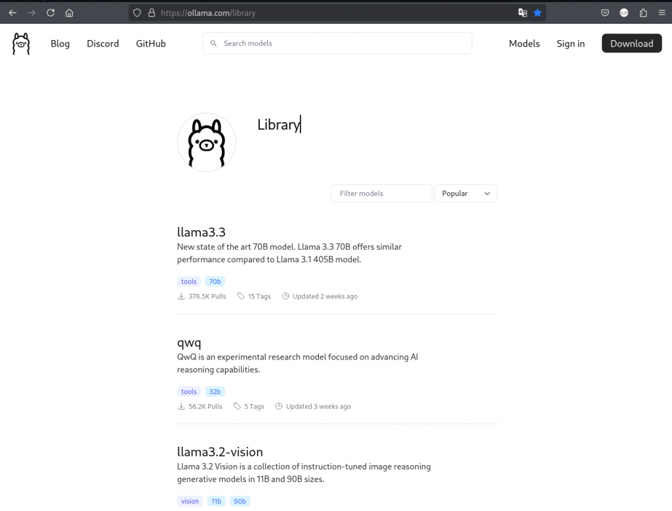Click the tag icon beside 15 Tags
Image resolution: width=672 pixels, height=511 pixels.
(241, 296)
